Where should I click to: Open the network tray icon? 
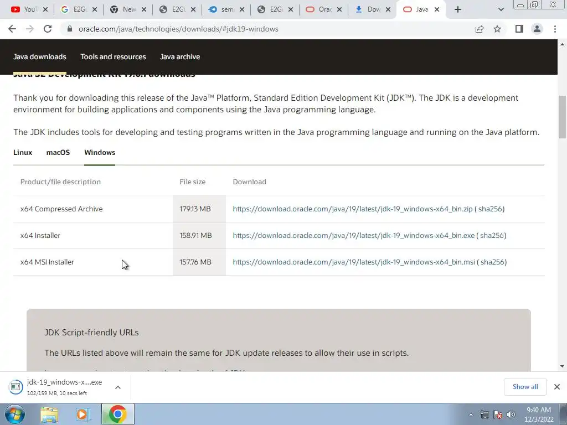484,414
